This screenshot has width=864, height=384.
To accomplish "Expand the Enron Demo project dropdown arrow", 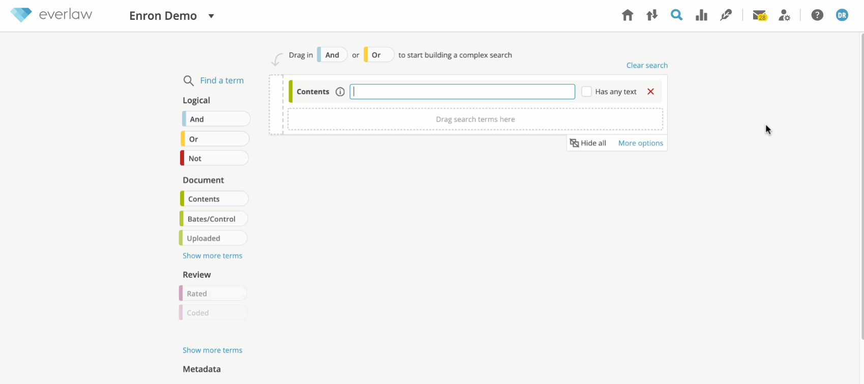I will pos(211,16).
